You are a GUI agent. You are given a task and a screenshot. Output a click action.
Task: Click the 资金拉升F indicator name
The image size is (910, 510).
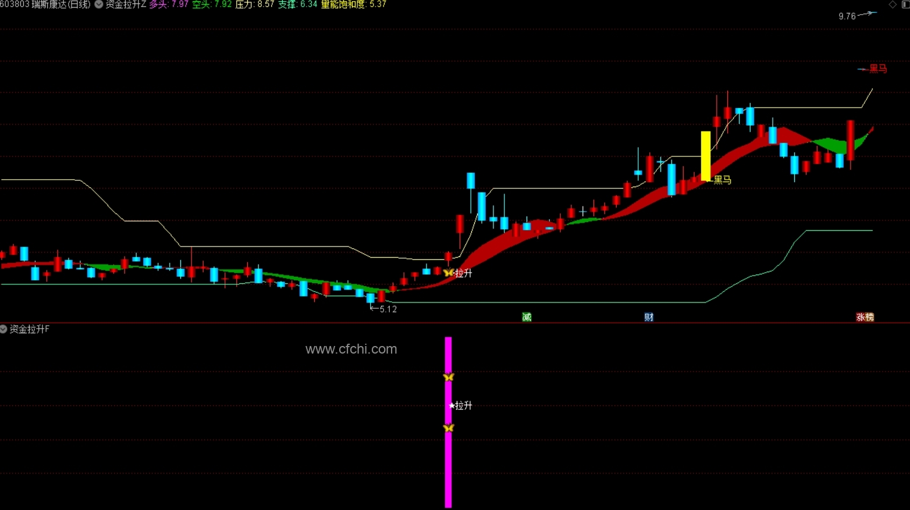(30, 329)
